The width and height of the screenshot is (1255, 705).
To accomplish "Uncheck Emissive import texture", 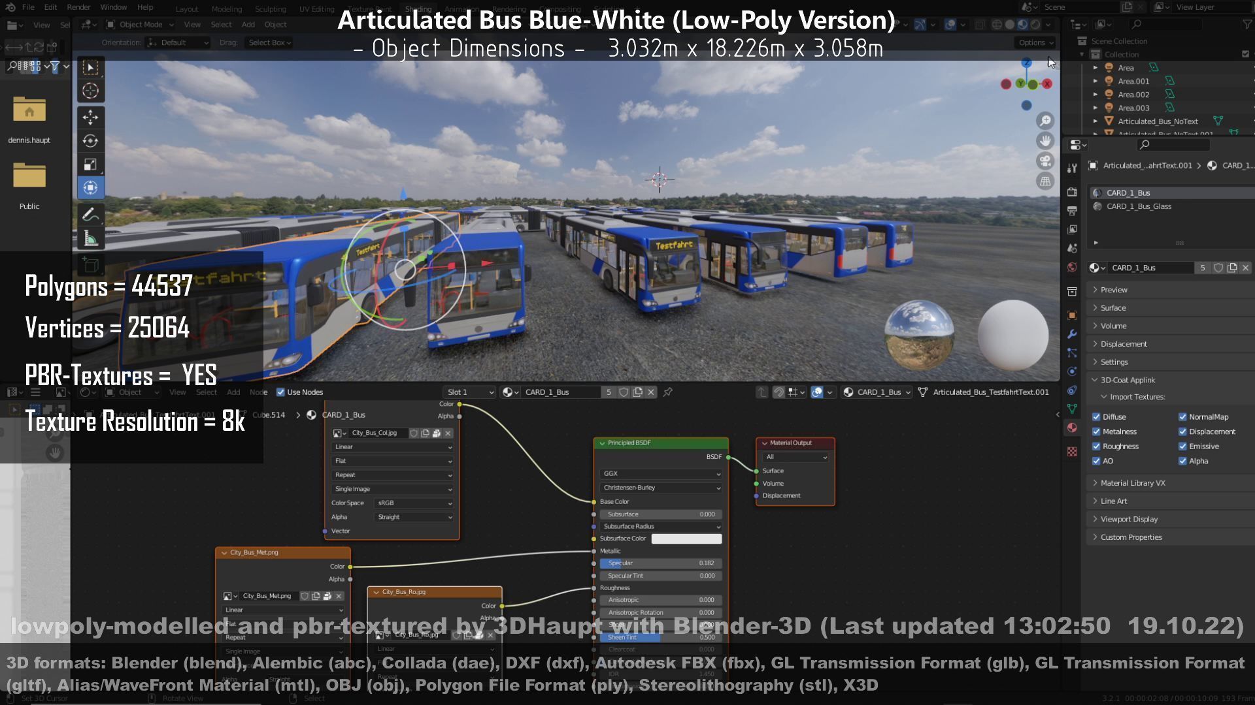I will click(x=1182, y=446).
